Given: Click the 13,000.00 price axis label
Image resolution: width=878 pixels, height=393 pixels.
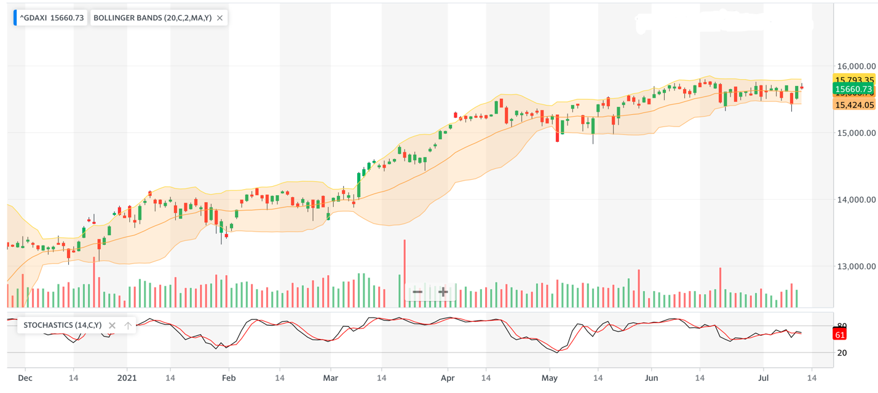Looking at the screenshot, I should 856,267.
